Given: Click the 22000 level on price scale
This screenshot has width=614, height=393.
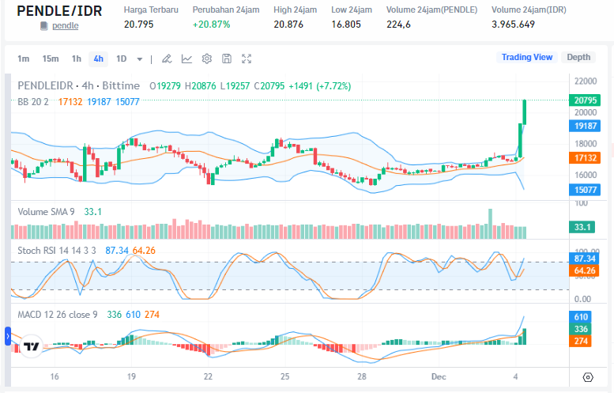Looking at the screenshot, I should (586, 81).
